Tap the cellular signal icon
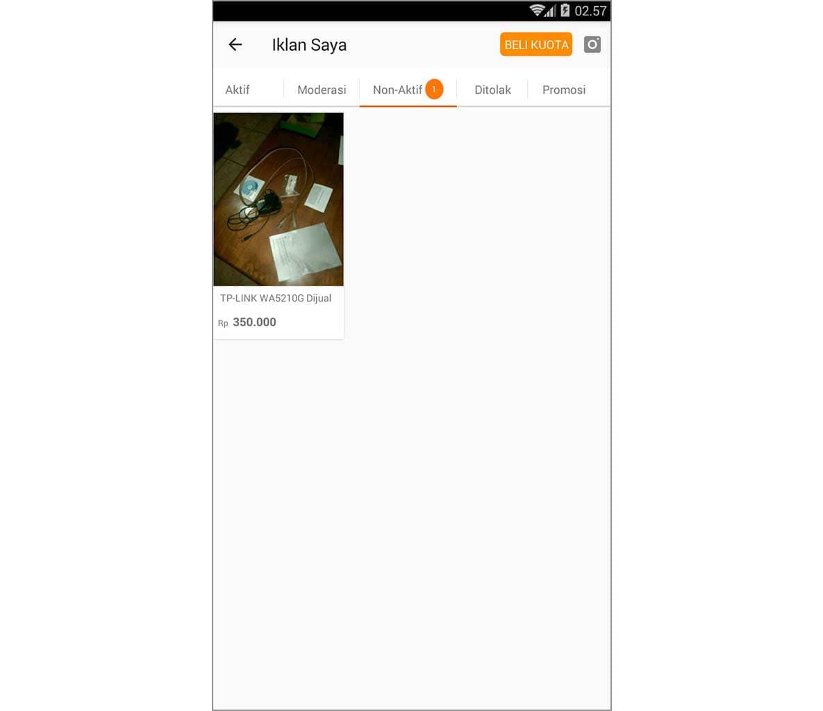 point(549,10)
